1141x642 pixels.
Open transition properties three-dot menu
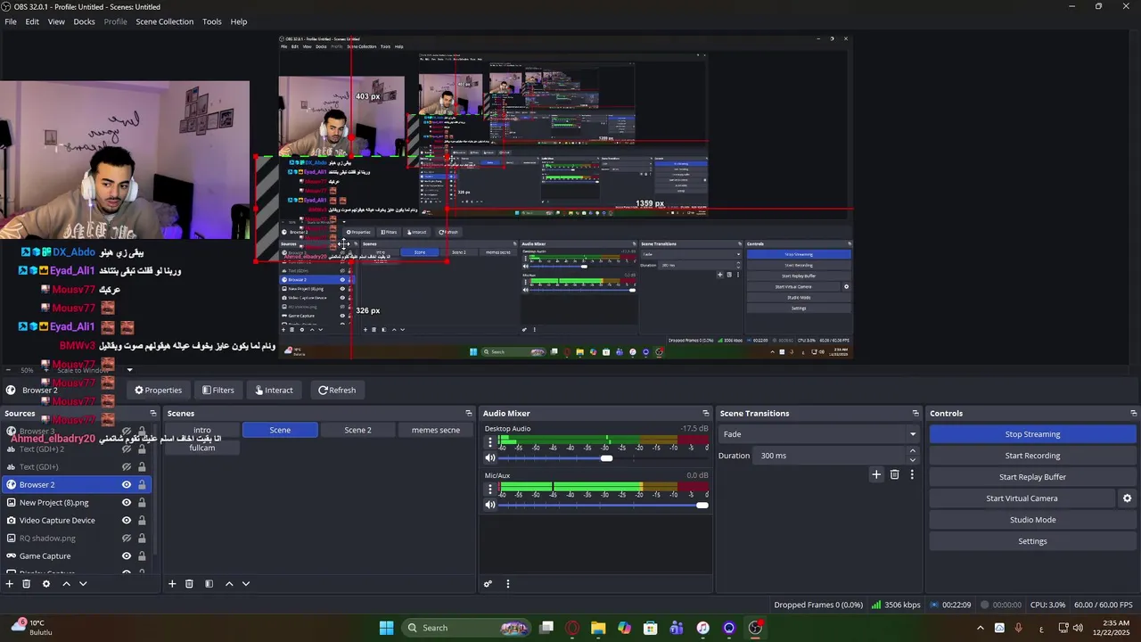912,474
